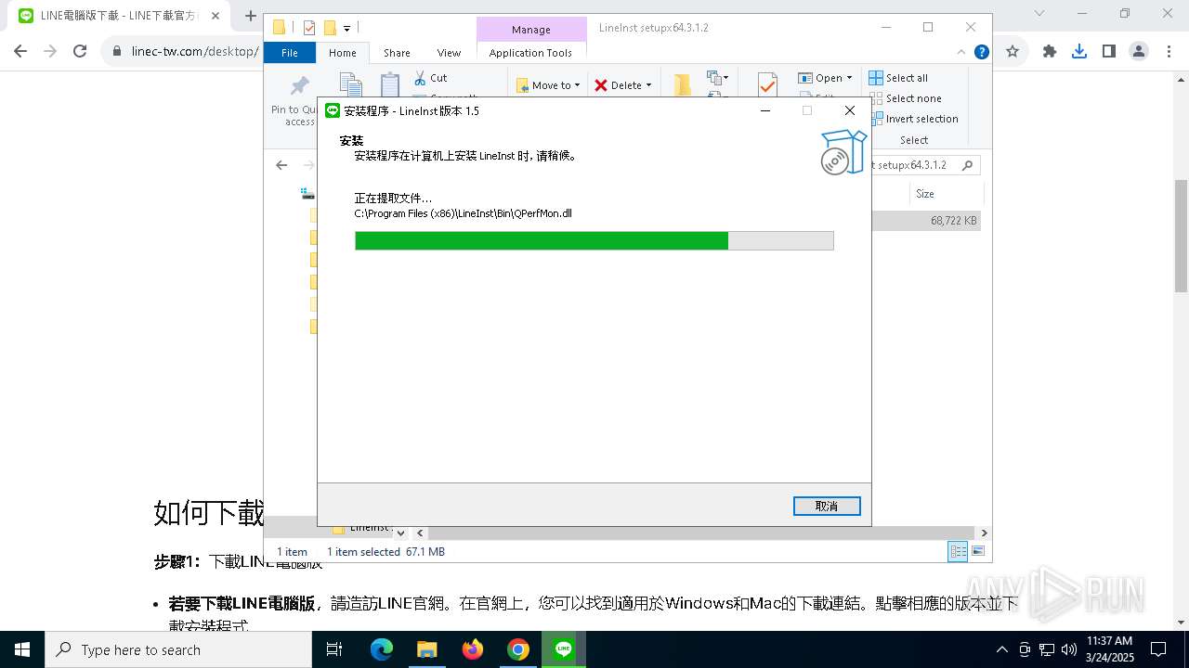Open the Open dropdown in ribbon
The image size is (1189, 668).
point(825,78)
